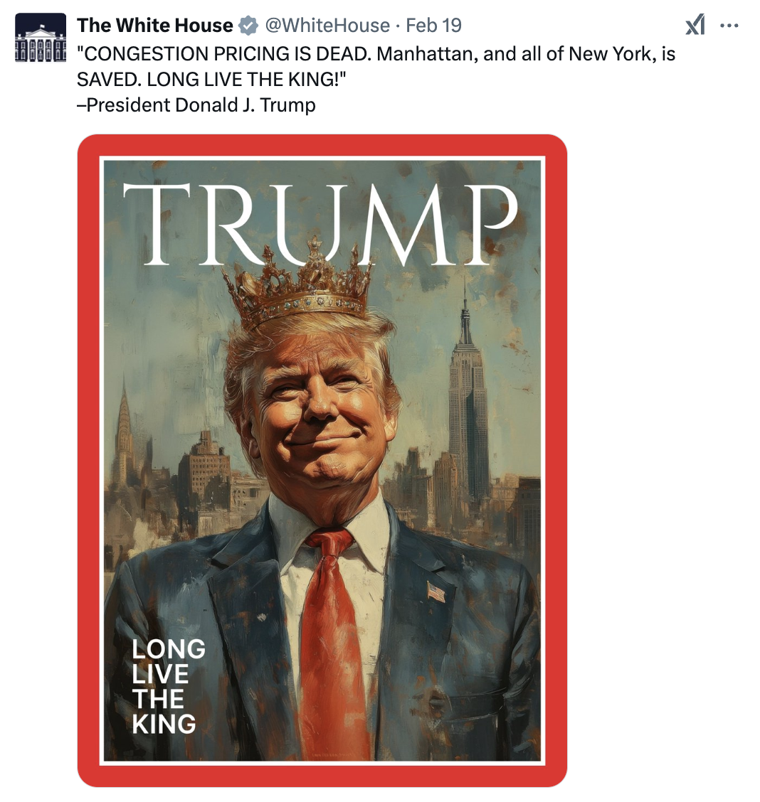Open the Feb 19 timestamp link
The image size is (760, 802).
point(433,25)
